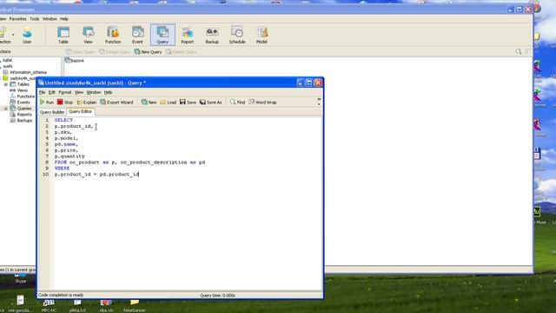Select Functions in the connection tree

click(x=25, y=97)
